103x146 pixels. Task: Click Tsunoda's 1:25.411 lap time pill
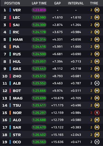click(39, 105)
